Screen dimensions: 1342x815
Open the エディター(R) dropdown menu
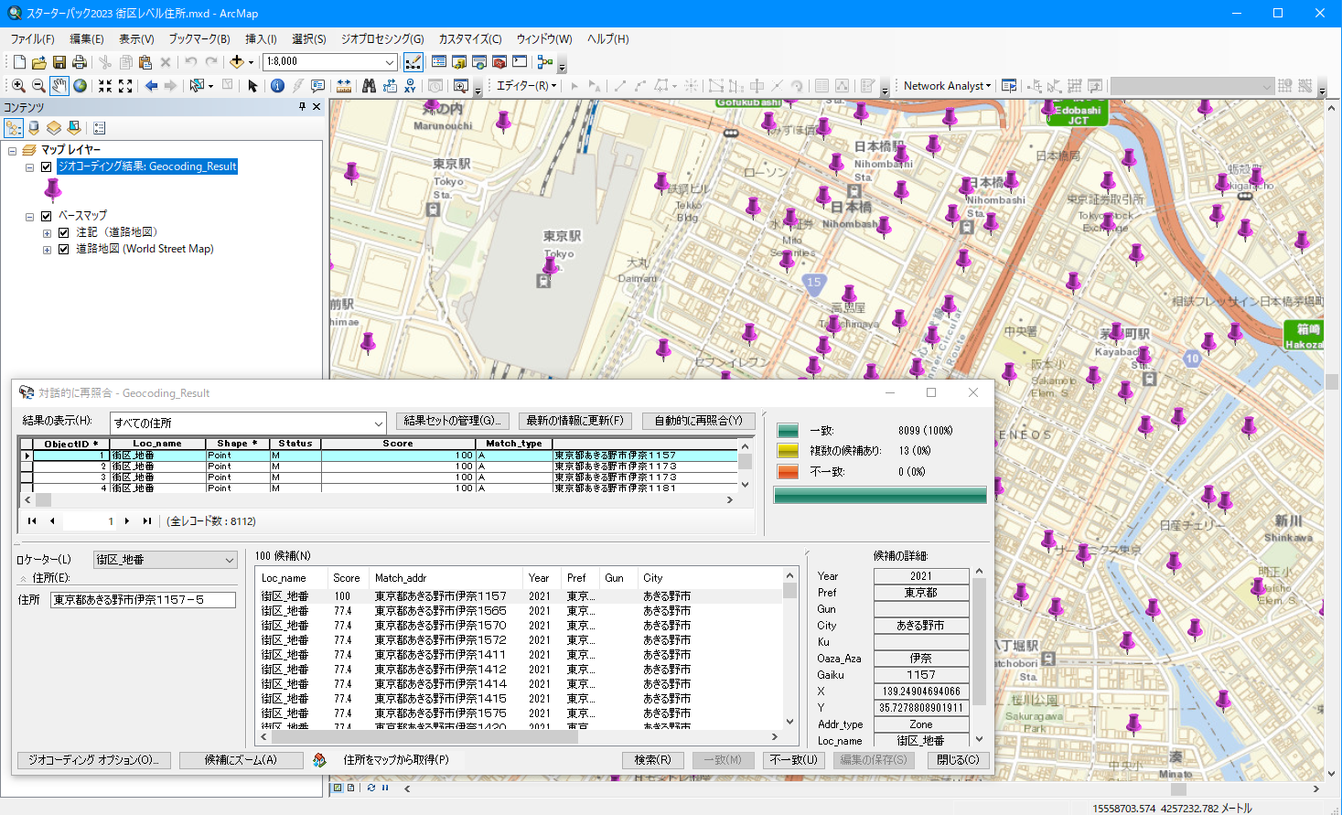click(x=526, y=86)
